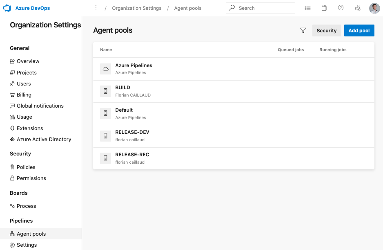Viewport: 383px width, 250px height.
Task: Open the Usage settings page
Action: click(24, 117)
